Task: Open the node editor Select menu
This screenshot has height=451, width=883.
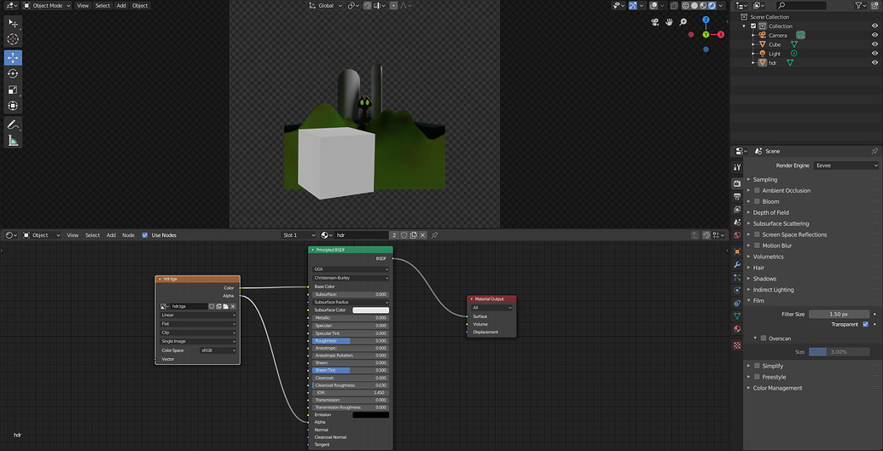Action: (92, 234)
